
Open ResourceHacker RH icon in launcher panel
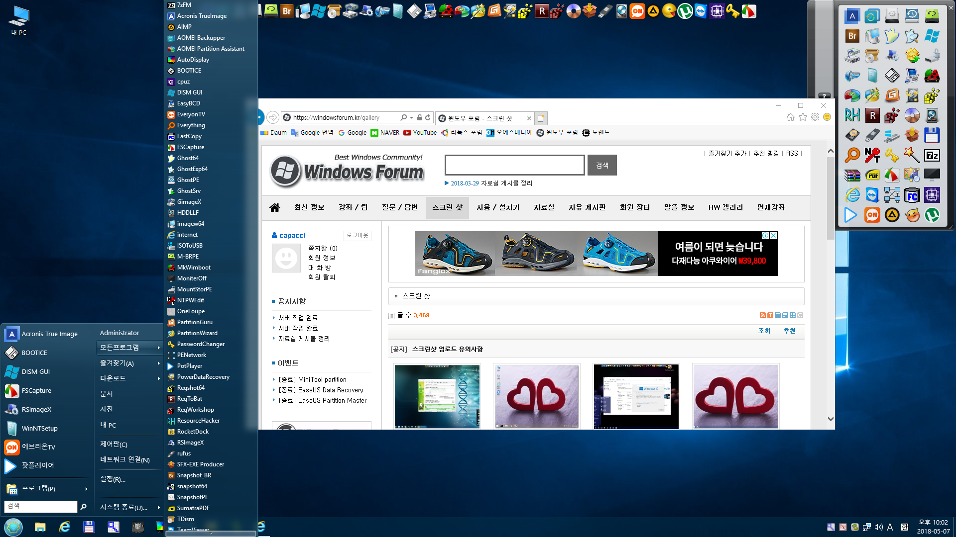(852, 115)
